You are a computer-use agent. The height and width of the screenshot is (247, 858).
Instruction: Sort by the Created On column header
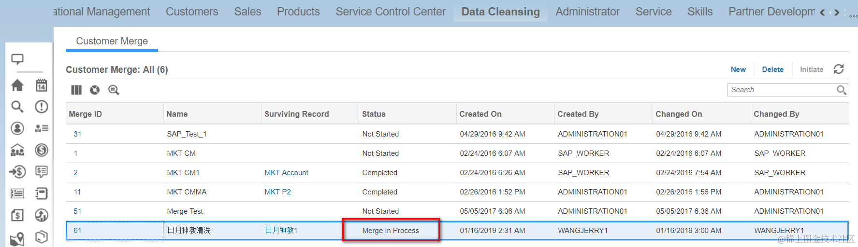click(x=480, y=114)
